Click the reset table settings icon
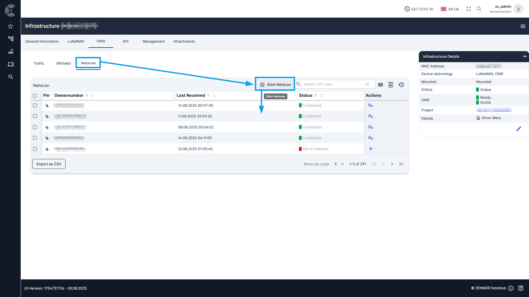529x297 pixels. (x=401, y=85)
